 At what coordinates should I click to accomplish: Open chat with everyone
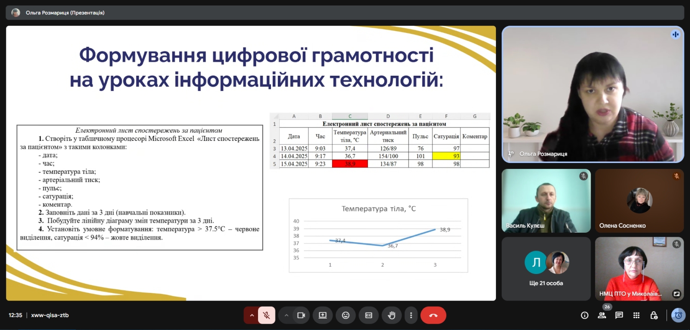pyautogui.click(x=619, y=315)
